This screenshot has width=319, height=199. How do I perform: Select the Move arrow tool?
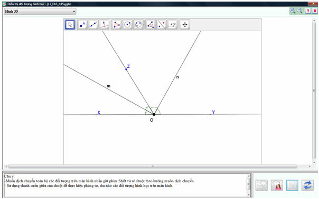pyautogui.click(x=70, y=25)
